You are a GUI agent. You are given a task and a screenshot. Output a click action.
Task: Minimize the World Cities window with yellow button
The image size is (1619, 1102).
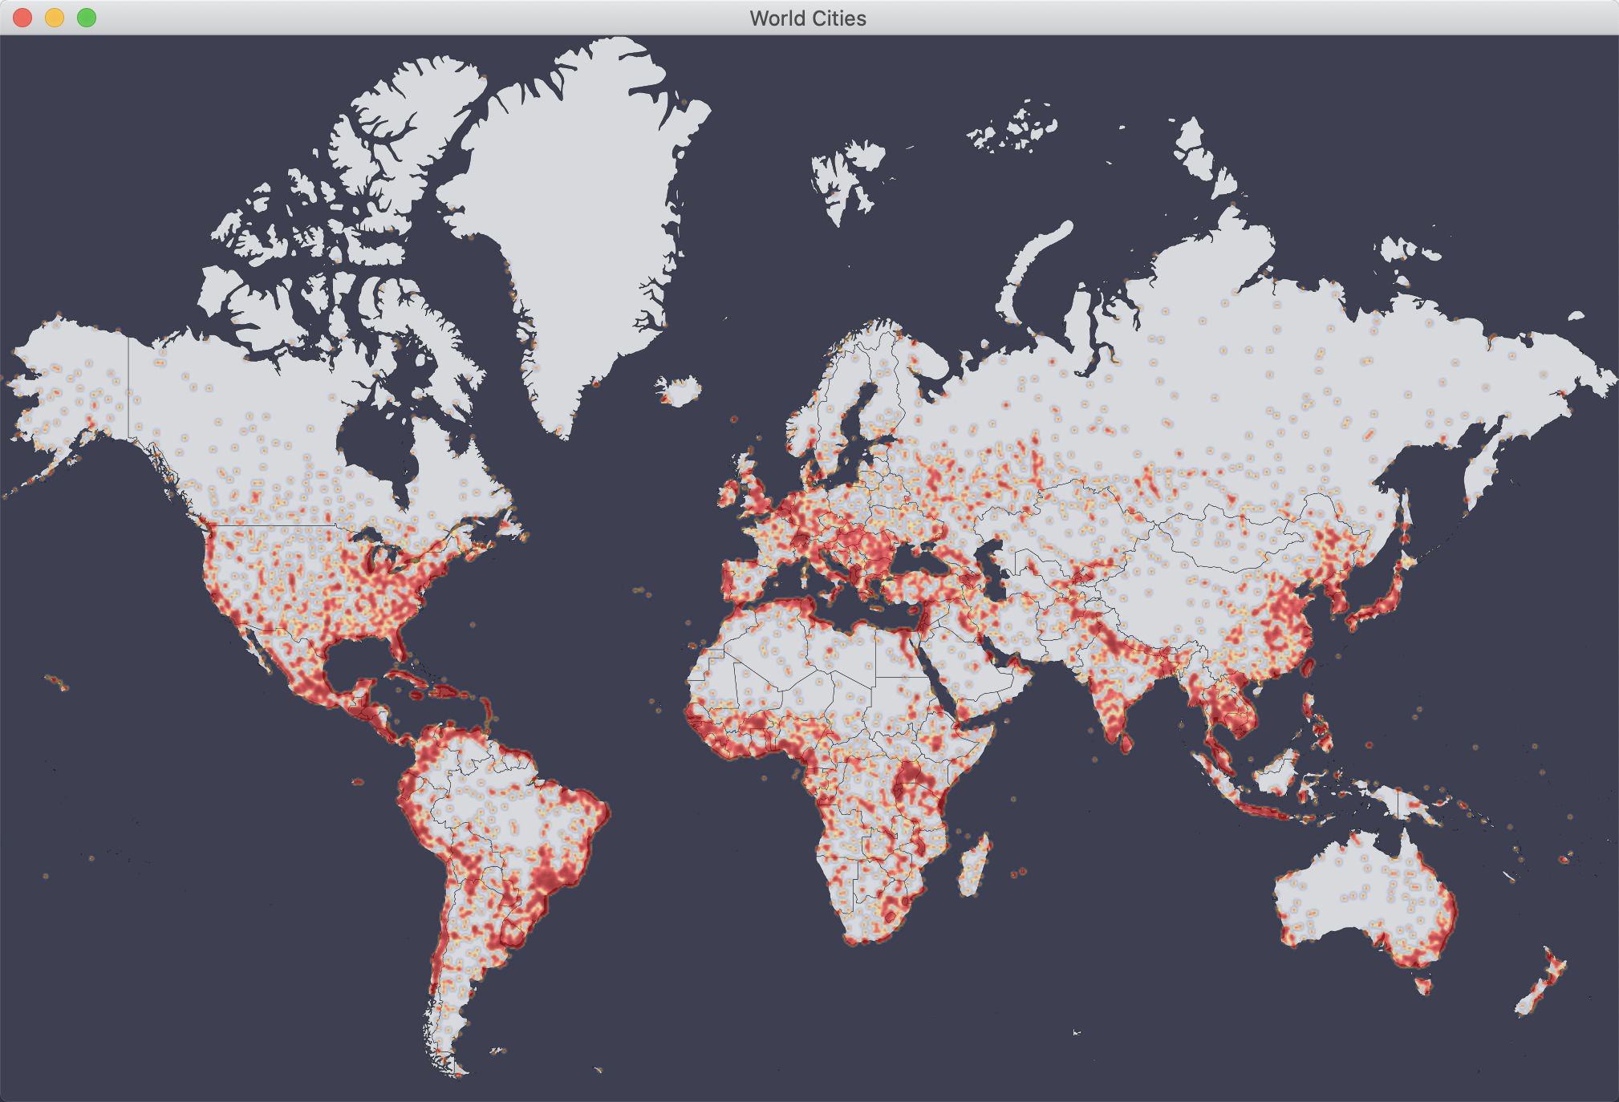pyautogui.click(x=55, y=18)
